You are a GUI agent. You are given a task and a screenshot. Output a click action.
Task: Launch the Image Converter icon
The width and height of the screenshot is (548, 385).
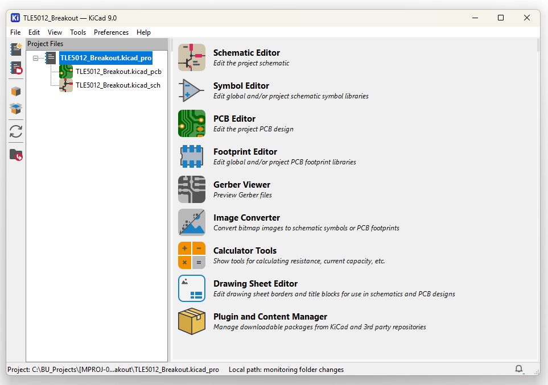click(192, 222)
